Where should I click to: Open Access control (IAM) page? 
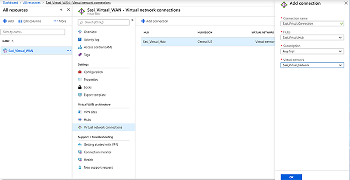(98, 47)
